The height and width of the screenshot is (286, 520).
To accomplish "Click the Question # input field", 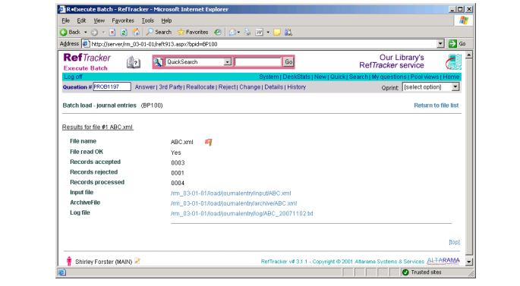I will point(112,86).
